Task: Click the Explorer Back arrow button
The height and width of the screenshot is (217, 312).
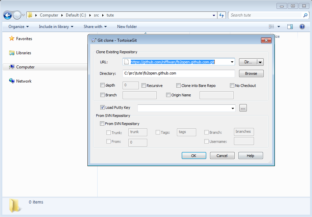Action: point(7,15)
